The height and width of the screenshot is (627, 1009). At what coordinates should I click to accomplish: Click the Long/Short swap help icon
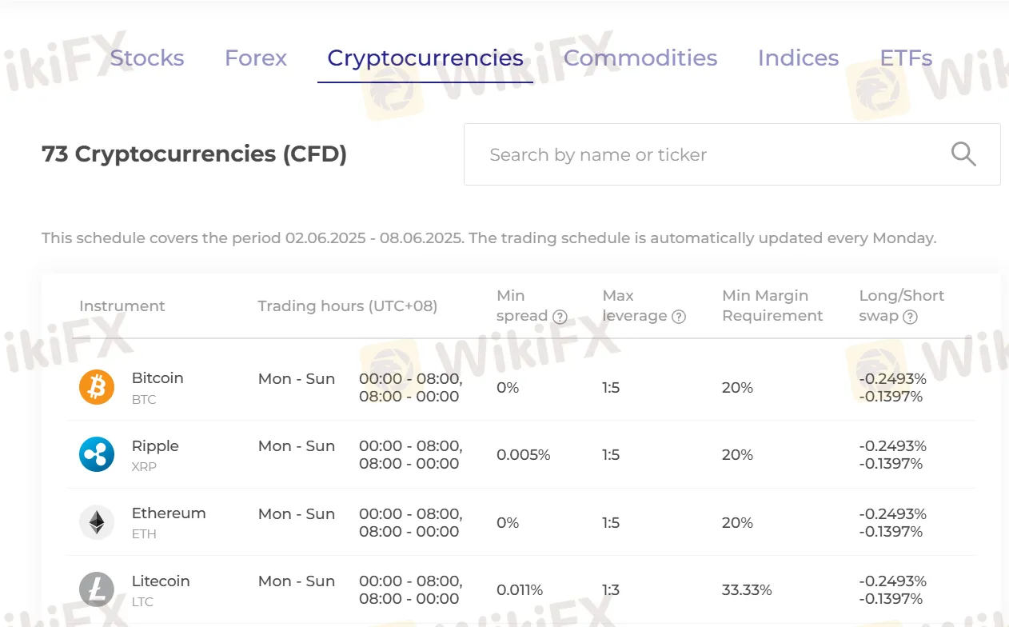point(910,317)
